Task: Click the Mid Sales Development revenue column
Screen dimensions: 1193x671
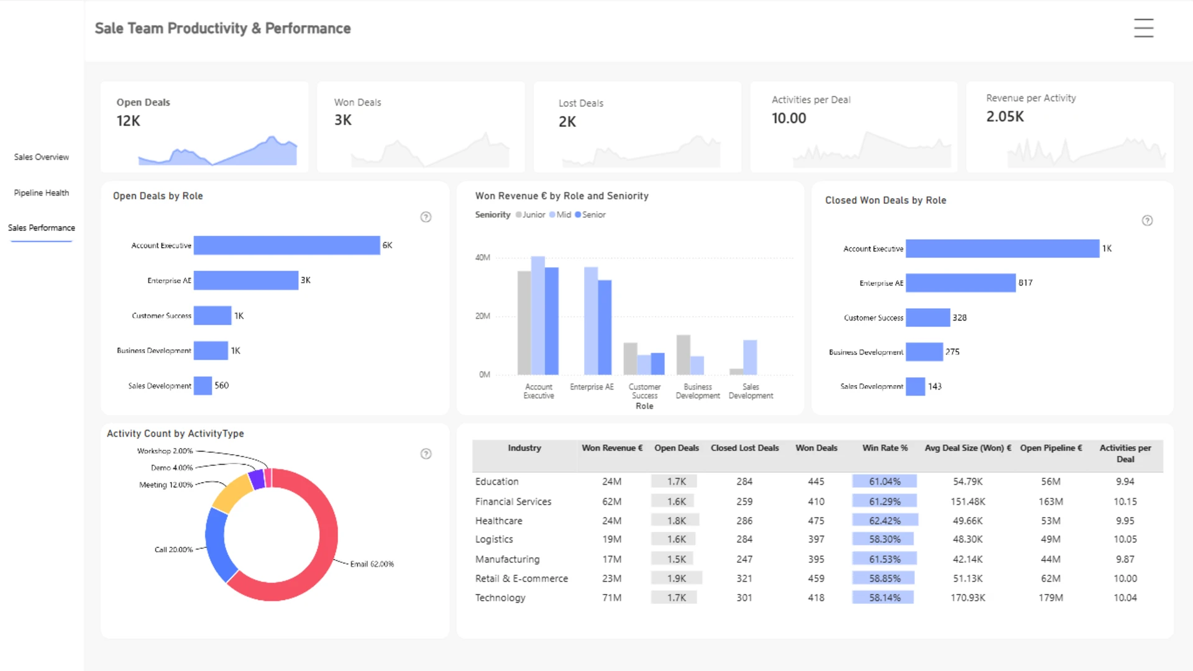Action: point(750,357)
